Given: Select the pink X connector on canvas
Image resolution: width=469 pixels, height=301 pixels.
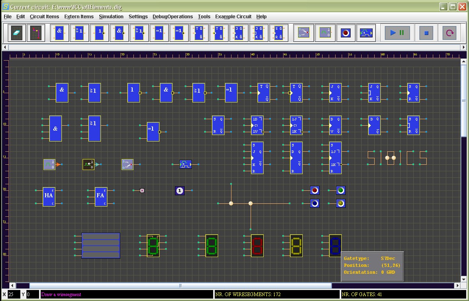Looking at the screenshot, I should tap(142, 191).
